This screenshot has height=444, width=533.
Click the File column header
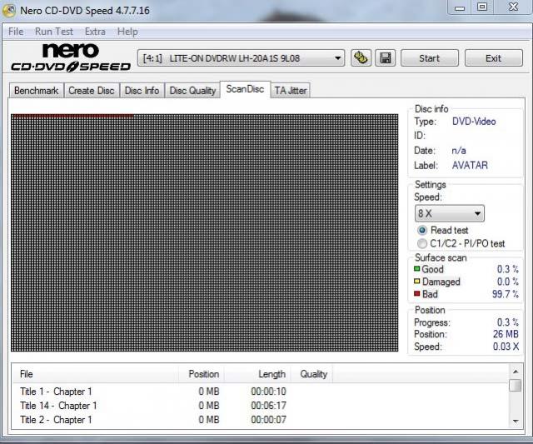point(95,374)
